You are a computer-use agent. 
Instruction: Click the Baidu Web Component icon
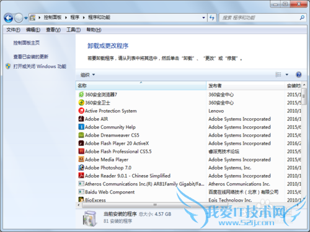point(81,192)
